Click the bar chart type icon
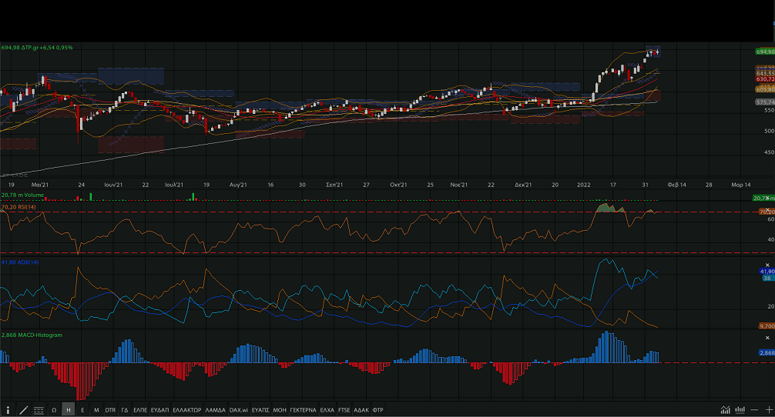This screenshot has width=775, height=417. 740,410
